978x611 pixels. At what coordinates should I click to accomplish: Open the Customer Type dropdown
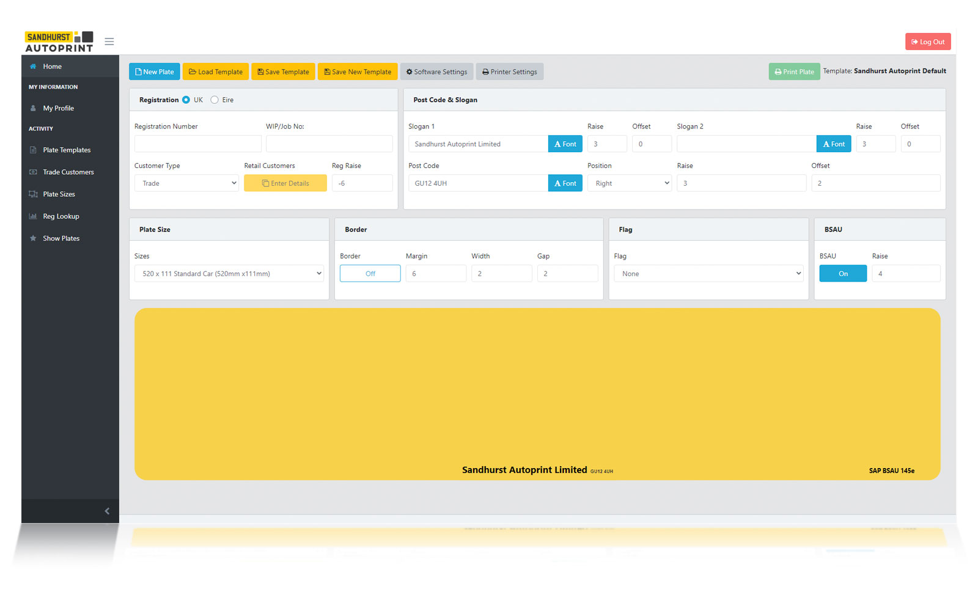click(x=186, y=183)
